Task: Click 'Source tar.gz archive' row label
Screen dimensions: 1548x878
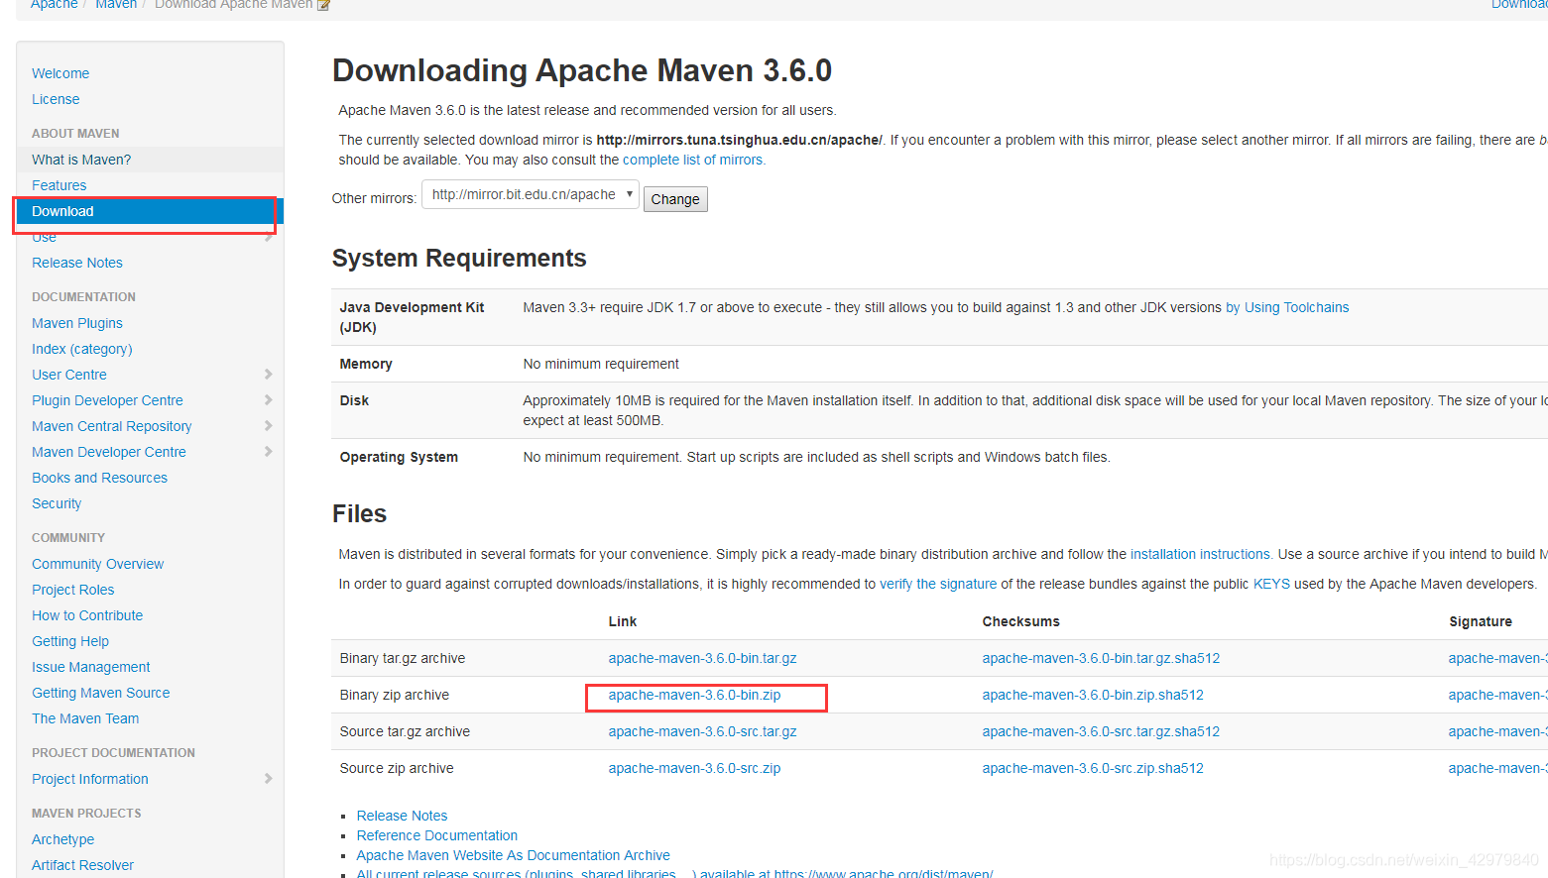Action: coord(405,731)
